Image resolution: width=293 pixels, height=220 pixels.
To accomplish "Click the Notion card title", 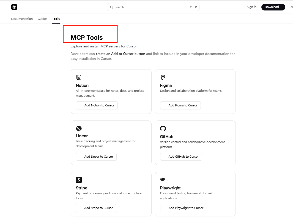I will click(82, 85).
